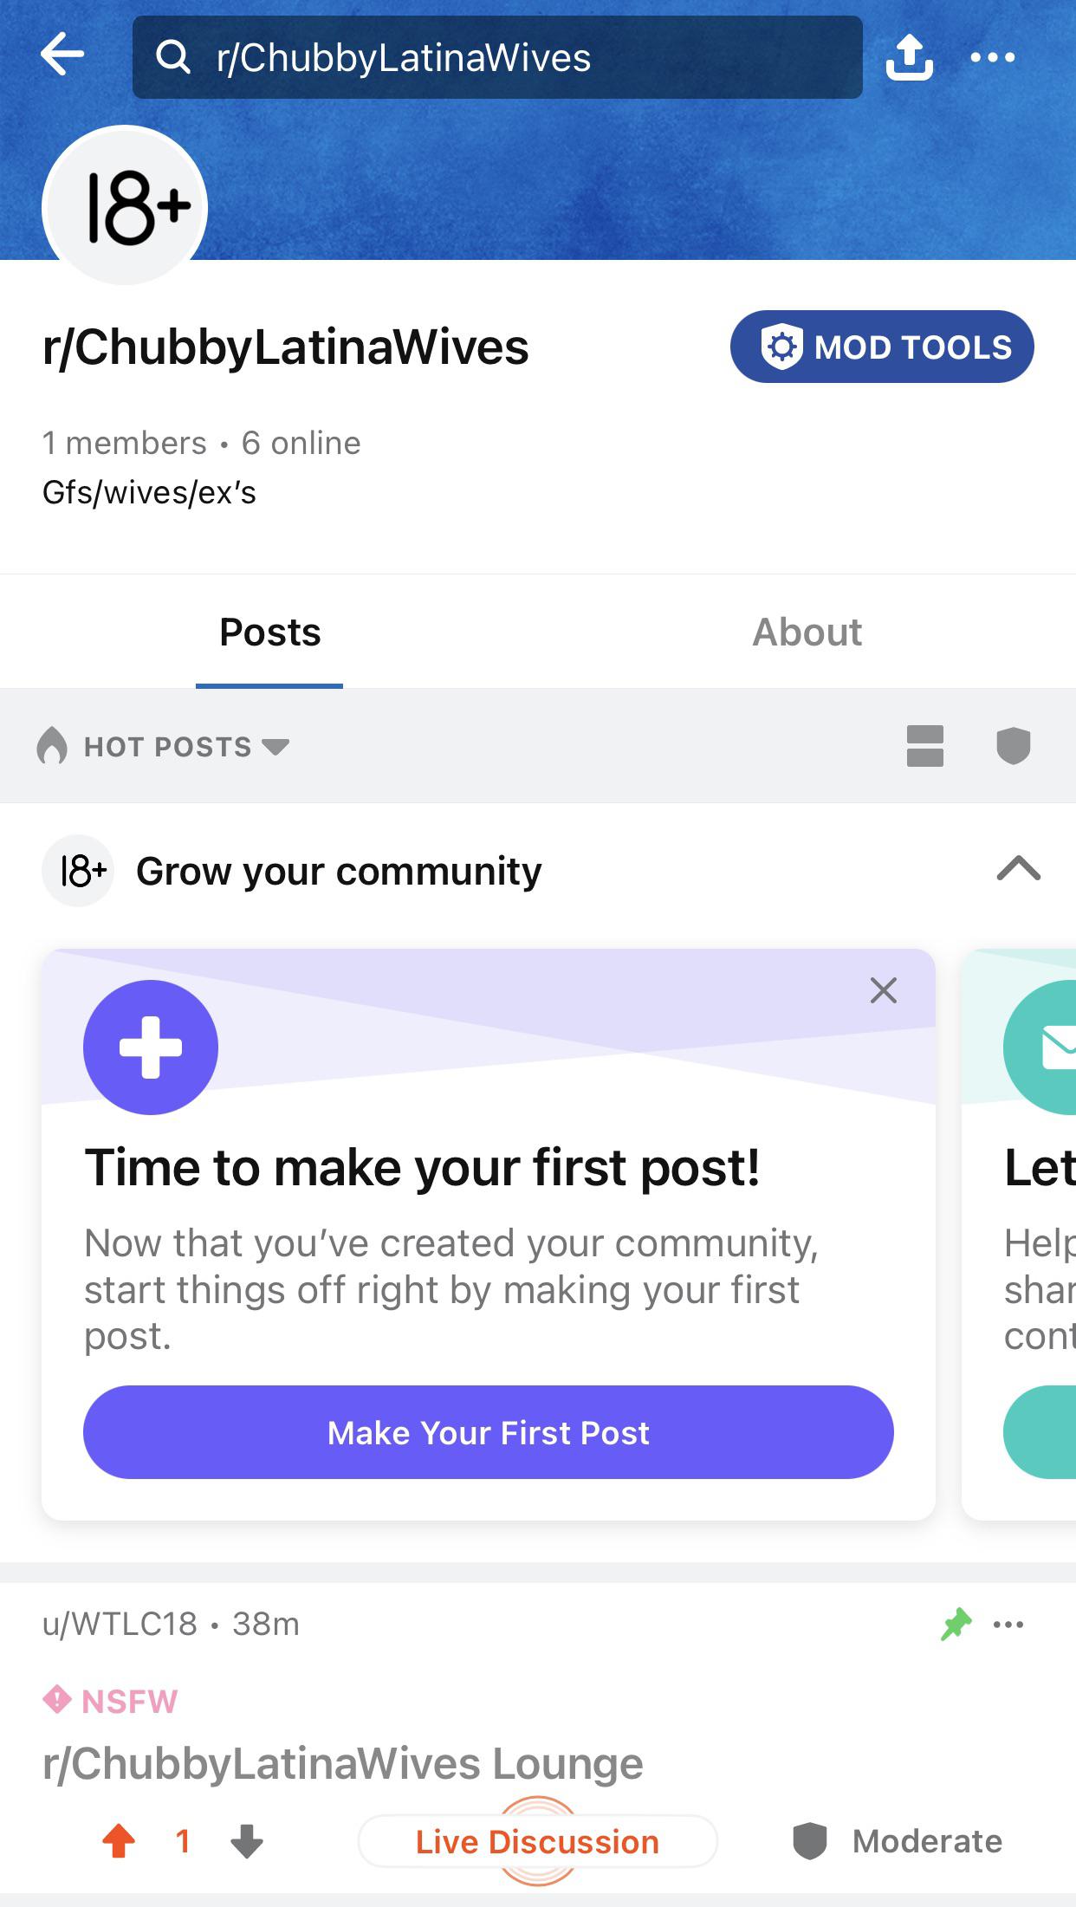The width and height of the screenshot is (1076, 1907).
Task: Open MOD TOOLS
Action: [x=881, y=346]
